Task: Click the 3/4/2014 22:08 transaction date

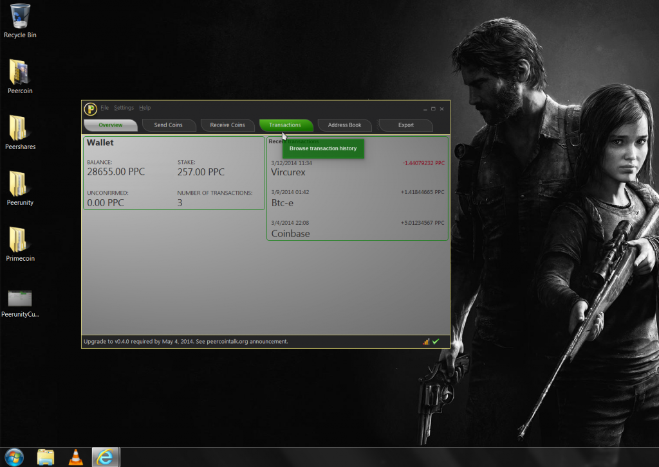Action: 290,223
